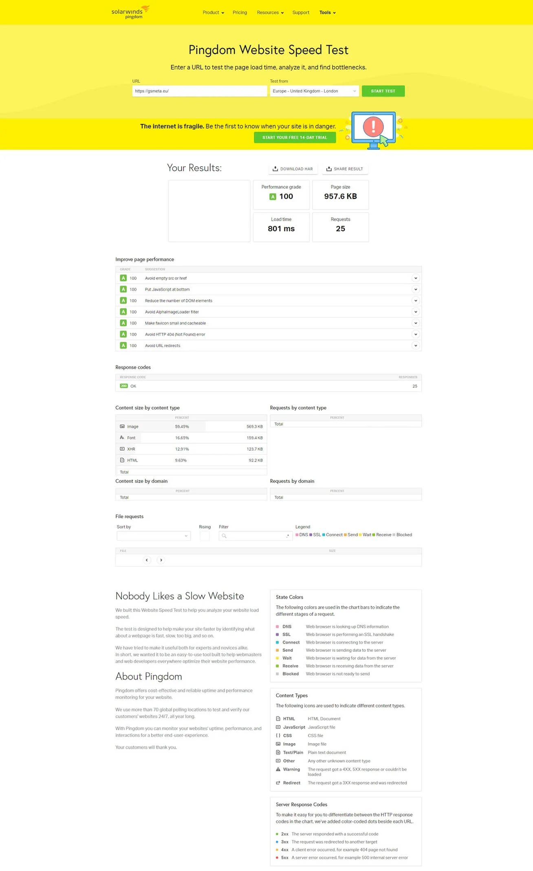Screen dimensions: 533x871
Task: Click the CSS braces icon in Content Types
Action: pyautogui.click(x=278, y=736)
